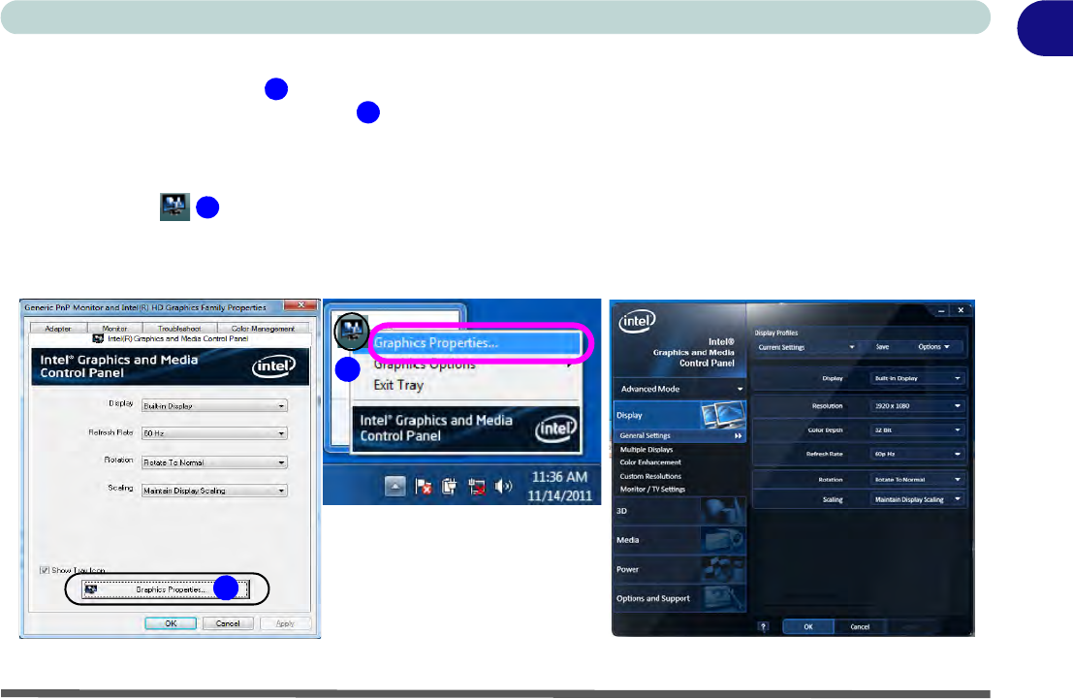The width and height of the screenshot is (1073, 699).
Task: Click the Power category image
Action: tap(723, 569)
